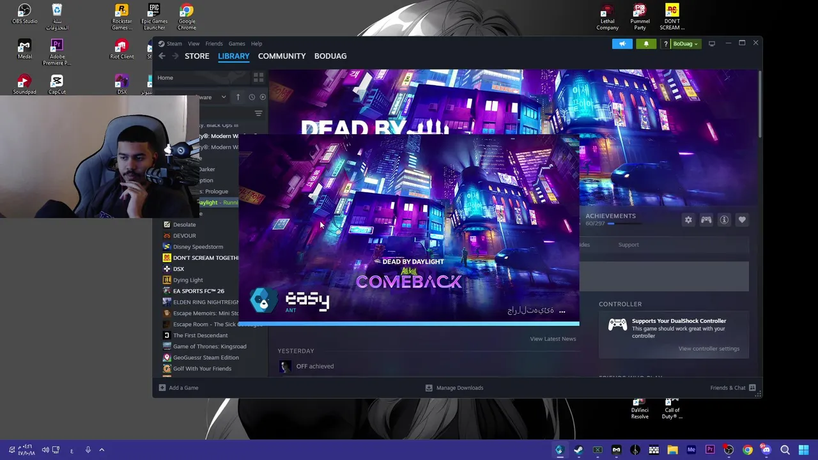Show ready-to-play games filter icon

(263, 97)
